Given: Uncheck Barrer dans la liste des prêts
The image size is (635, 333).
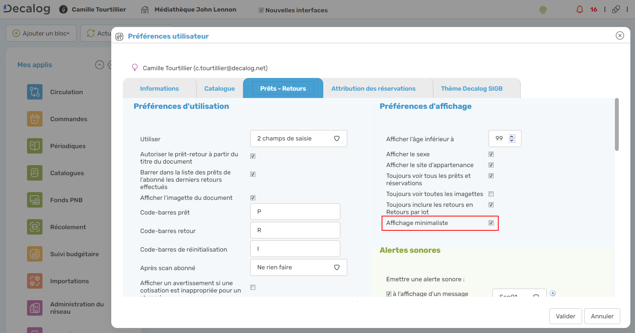Looking at the screenshot, I should click(253, 174).
